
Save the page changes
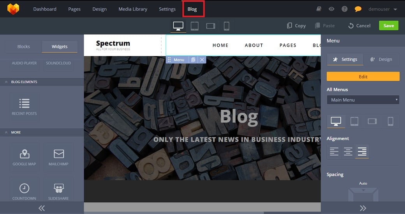pos(388,26)
